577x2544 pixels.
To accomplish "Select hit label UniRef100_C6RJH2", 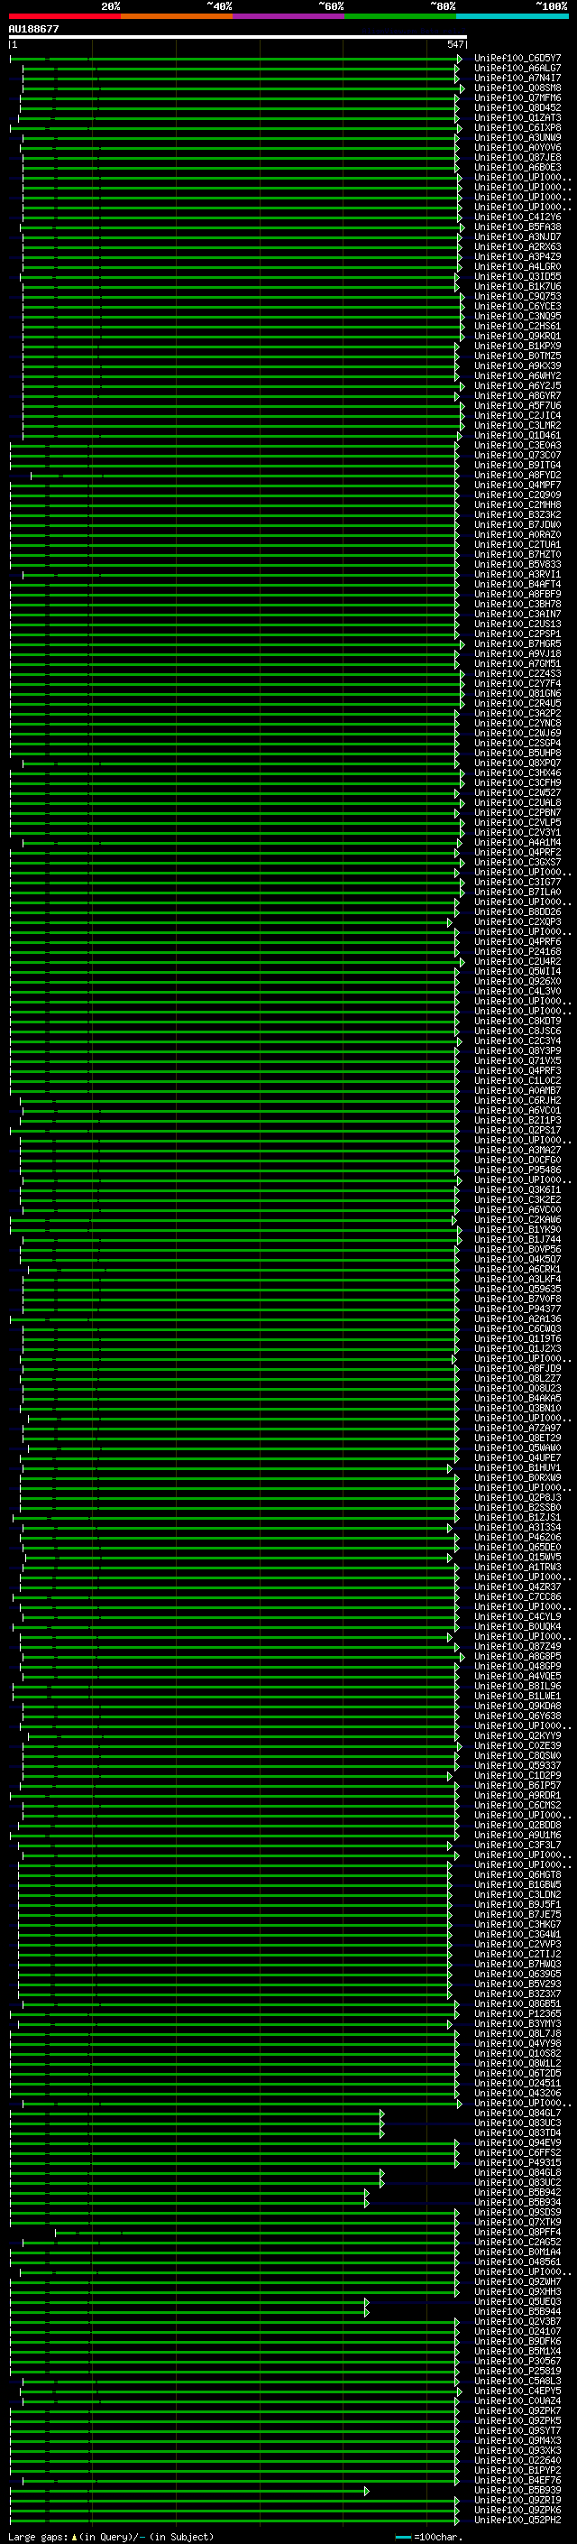I will [517, 1100].
